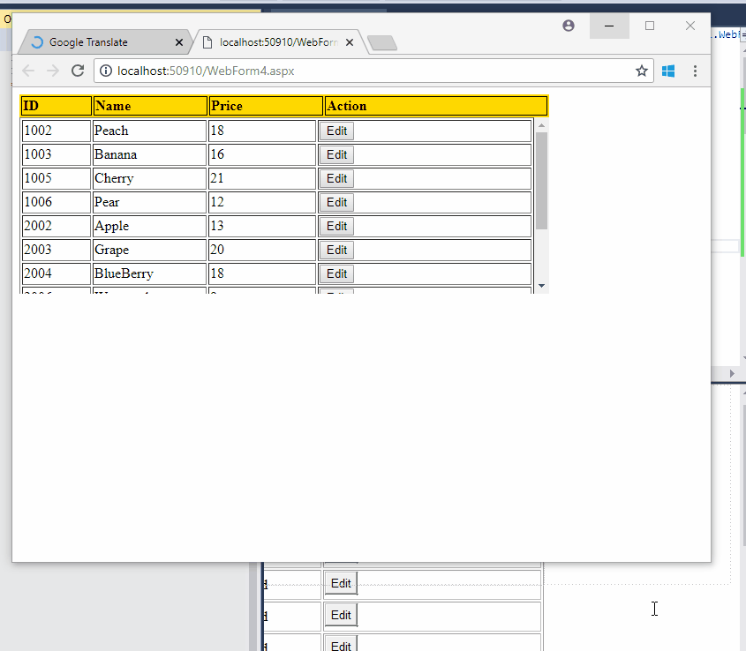
Task: Click Edit for the Grape row
Action: tap(335, 250)
